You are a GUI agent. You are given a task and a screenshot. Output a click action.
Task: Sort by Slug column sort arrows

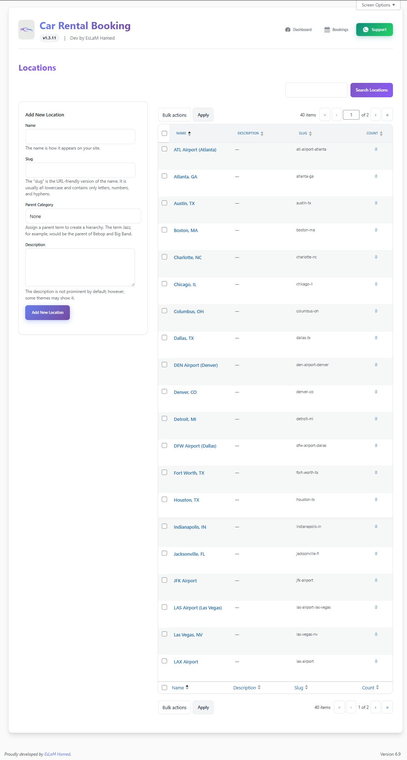[x=310, y=133]
